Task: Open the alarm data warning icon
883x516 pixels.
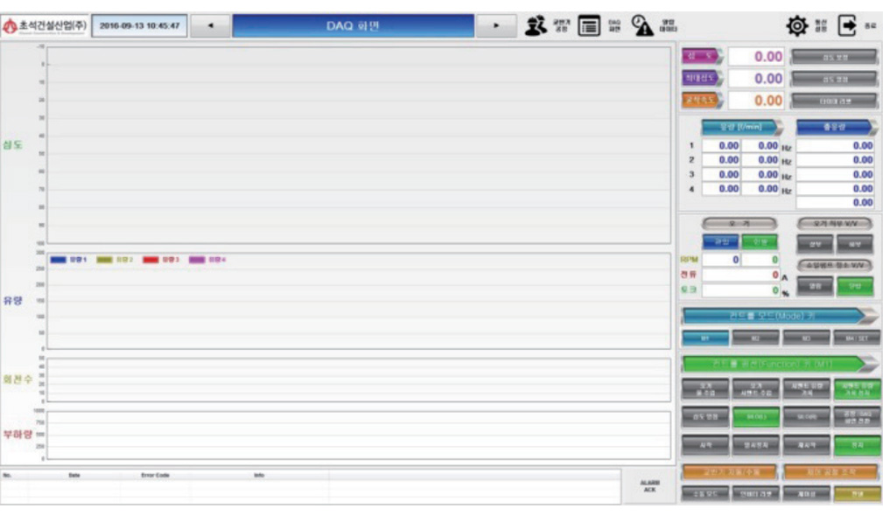Action: pos(643,25)
